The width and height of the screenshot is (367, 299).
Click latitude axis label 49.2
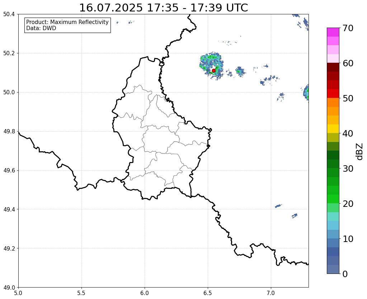pyautogui.click(x=9, y=248)
